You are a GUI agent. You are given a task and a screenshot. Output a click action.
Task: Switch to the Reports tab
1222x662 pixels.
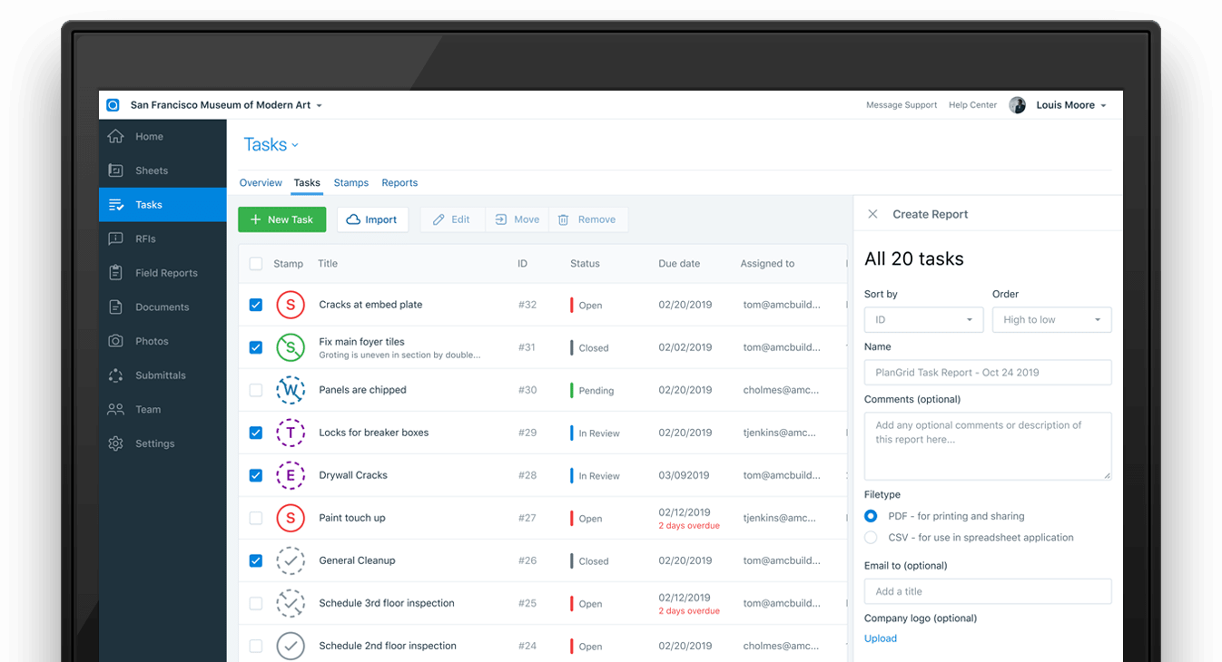tap(399, 183)
